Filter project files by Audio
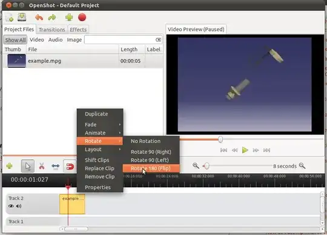Image resolution: width=327 pixels, height=235 pixels. (55, 39)
